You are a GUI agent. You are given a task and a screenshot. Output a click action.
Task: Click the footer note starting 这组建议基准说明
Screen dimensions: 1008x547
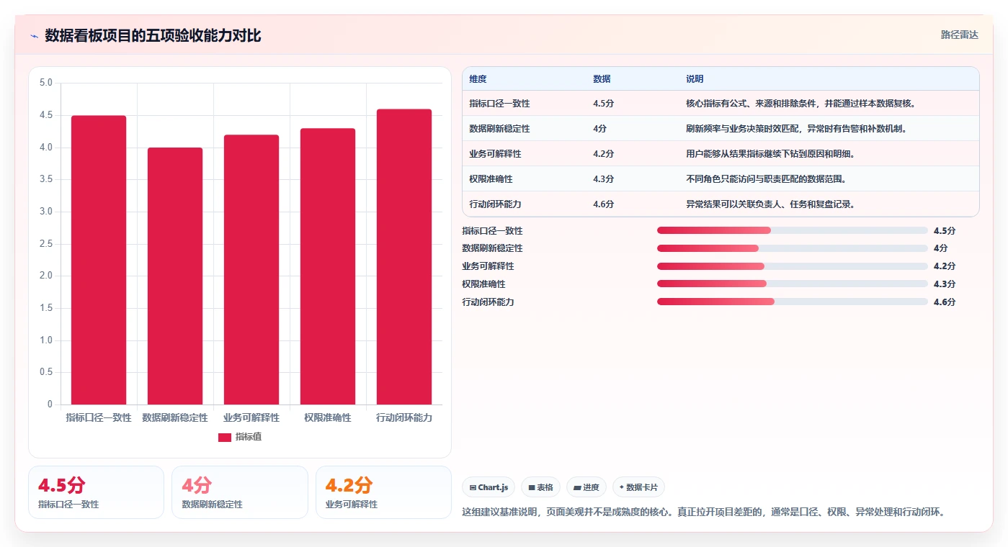(703, 512)
